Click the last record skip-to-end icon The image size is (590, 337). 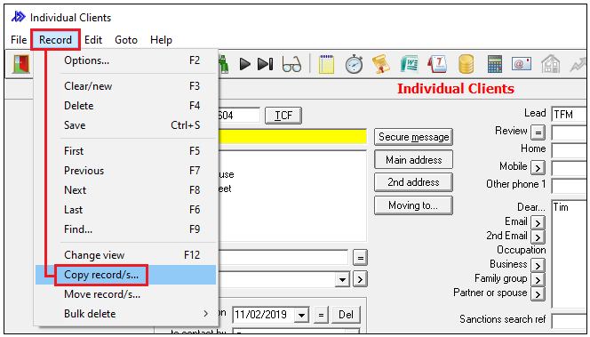point(266,64)
